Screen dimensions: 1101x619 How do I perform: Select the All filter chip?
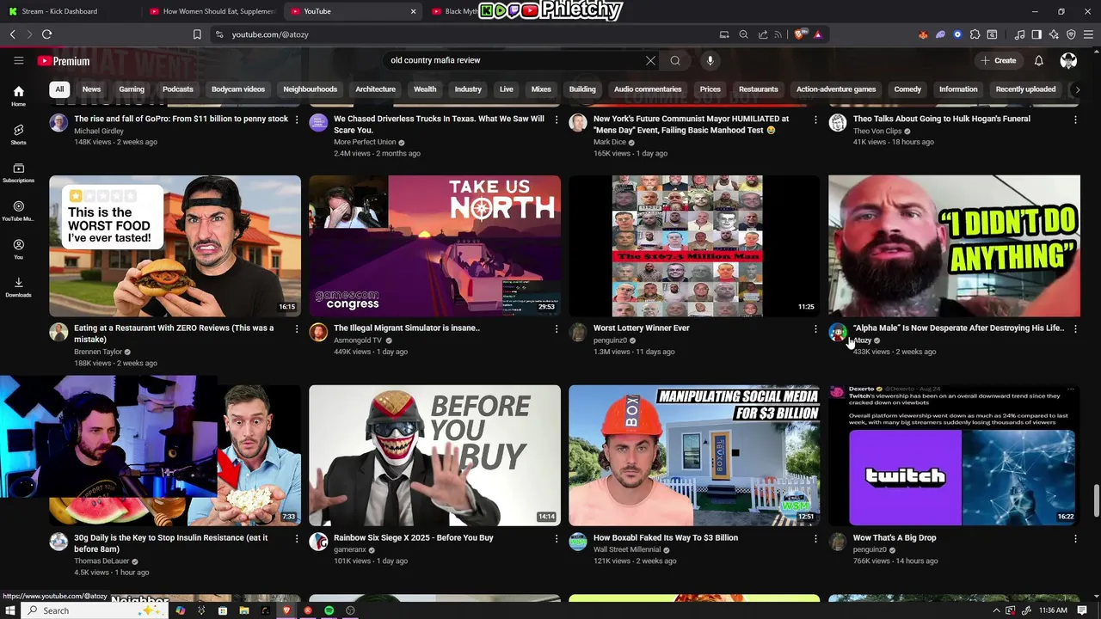59,89
